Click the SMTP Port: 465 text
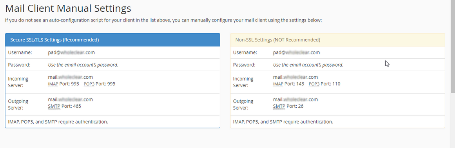Screen dimensions: 455x148 [64, 106]
